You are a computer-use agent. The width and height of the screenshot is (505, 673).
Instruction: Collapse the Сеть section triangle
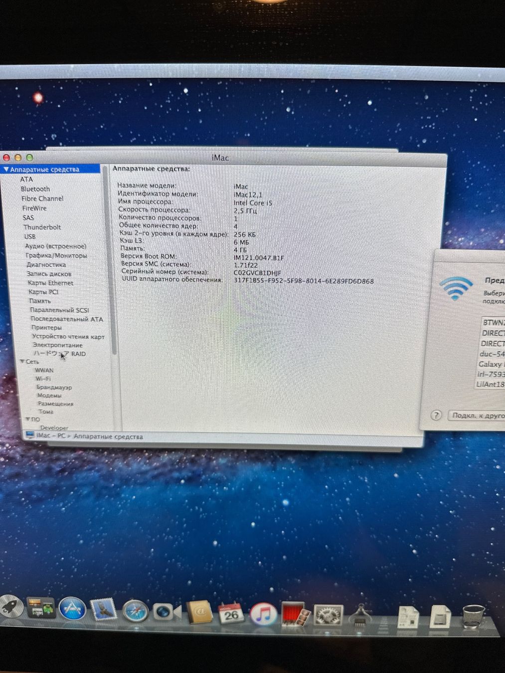[22, 361]
